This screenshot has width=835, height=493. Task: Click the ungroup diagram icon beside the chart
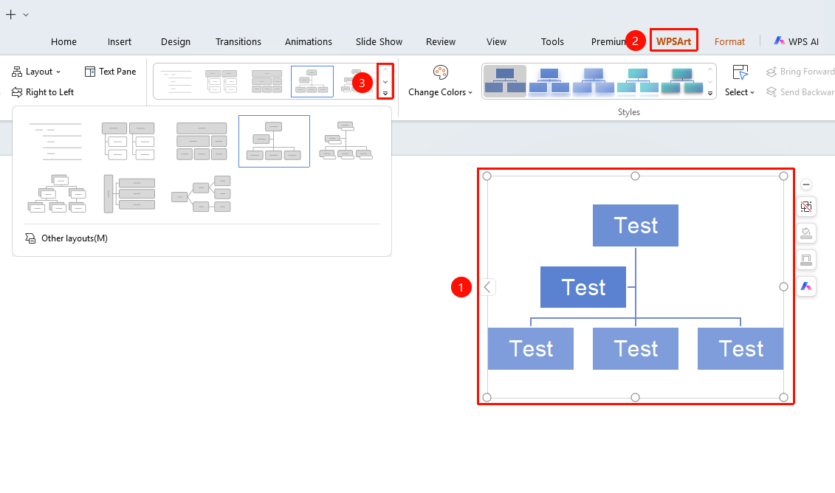[x=806, y=207]
